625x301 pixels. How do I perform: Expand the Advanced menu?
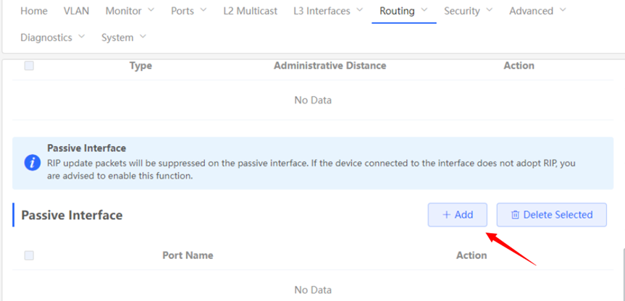563,11
